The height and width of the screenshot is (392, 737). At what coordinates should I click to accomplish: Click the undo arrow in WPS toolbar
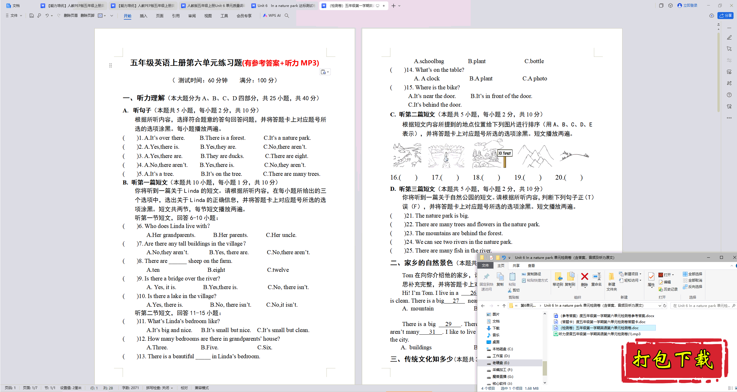click(x=47, y=16)
